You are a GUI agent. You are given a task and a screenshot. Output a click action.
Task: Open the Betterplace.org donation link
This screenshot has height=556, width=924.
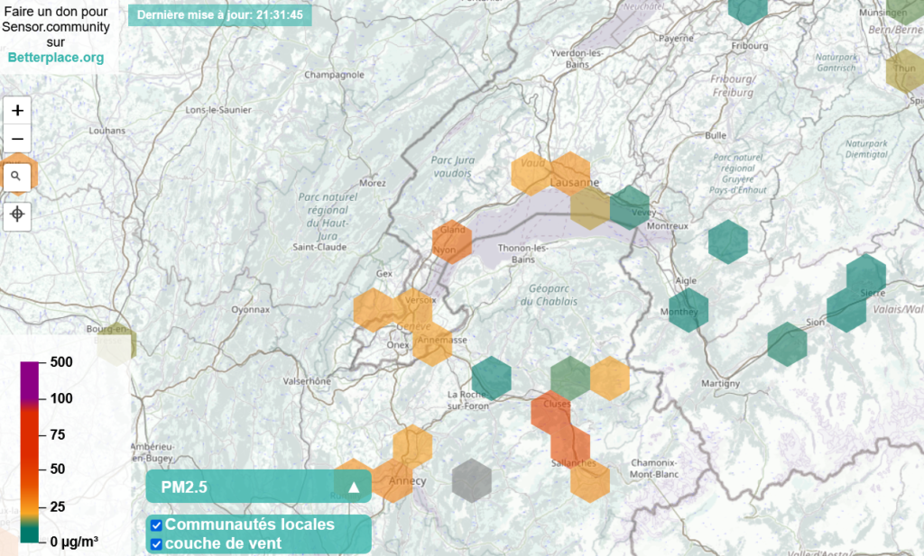pos(56,58)
